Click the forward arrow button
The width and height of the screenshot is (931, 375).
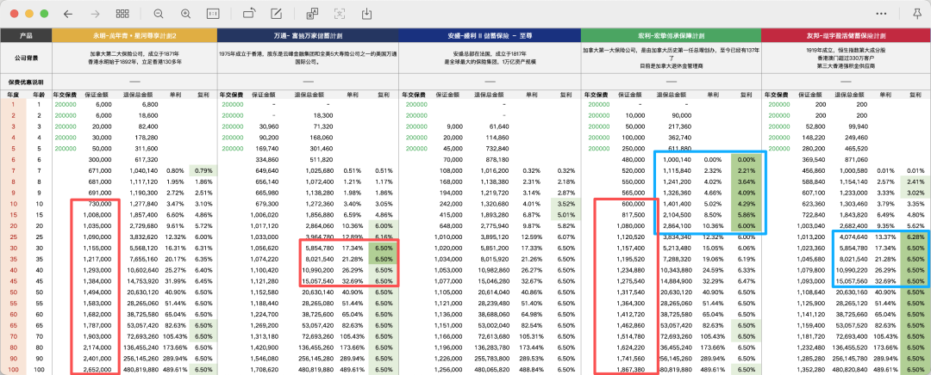tap(96, 14)
